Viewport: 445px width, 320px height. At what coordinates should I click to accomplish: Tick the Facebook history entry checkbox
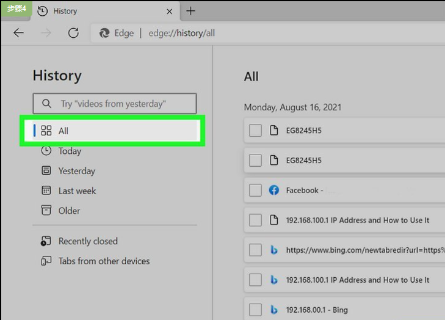coord(255,191)
